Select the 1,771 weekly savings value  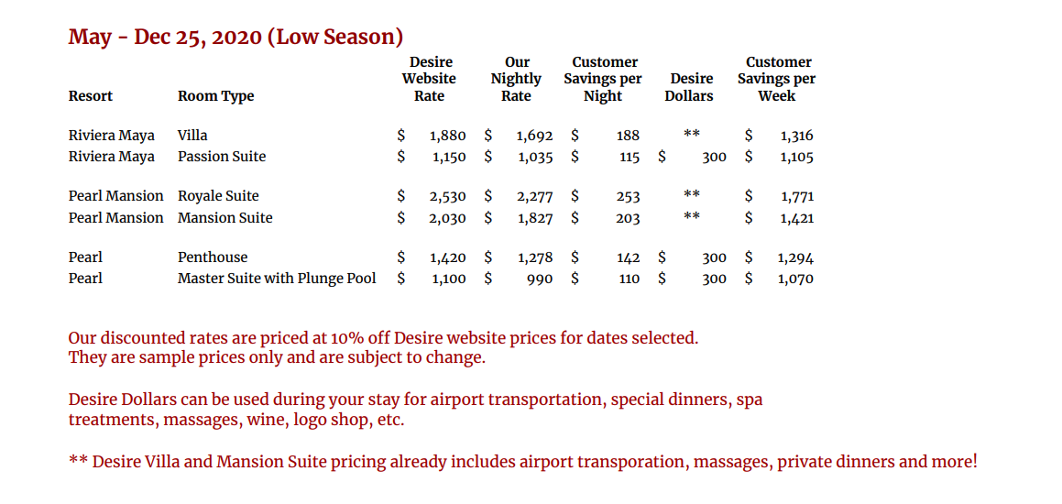pyautogui.click(x=796, y=197)
